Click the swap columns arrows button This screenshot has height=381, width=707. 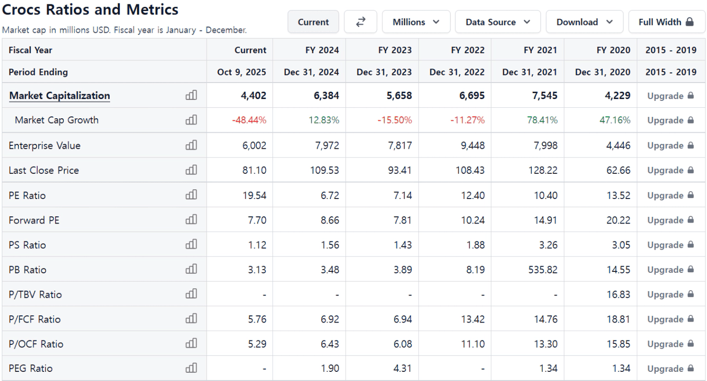360,22
